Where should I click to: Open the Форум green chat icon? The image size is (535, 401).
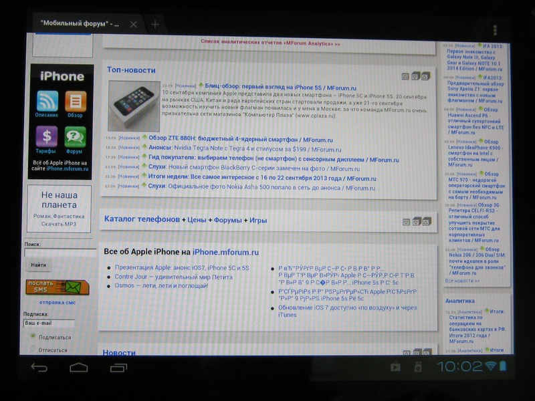(x=75, y=137)
